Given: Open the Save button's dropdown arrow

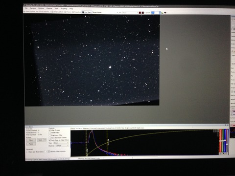Looking at the screenshot, I should 45,140.
